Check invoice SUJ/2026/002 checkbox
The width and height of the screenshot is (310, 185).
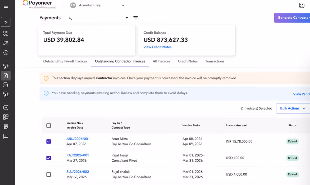48,174
